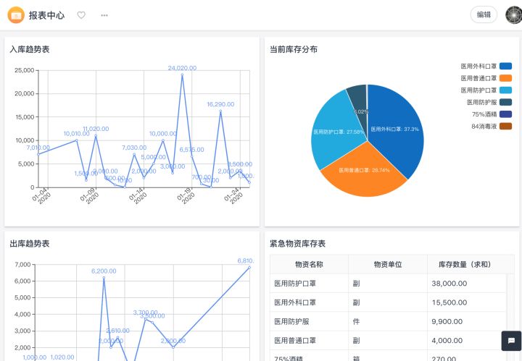Select the 医用防护口罩 table cell
The image size is (522, 361).
(309, 284)
